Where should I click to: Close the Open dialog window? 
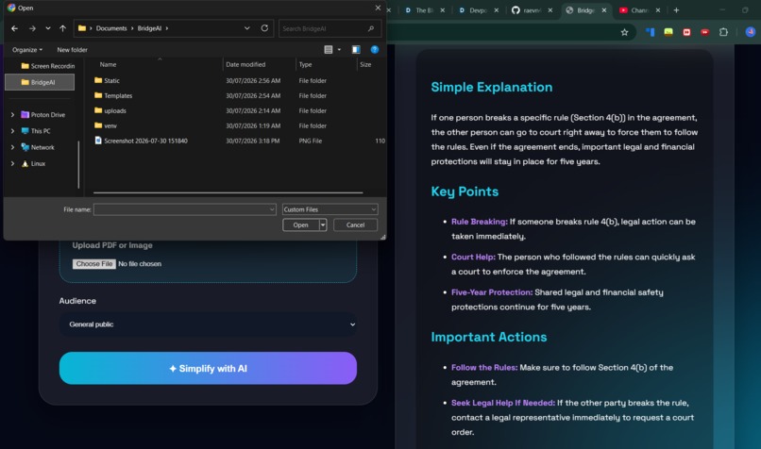pos(378,8)
